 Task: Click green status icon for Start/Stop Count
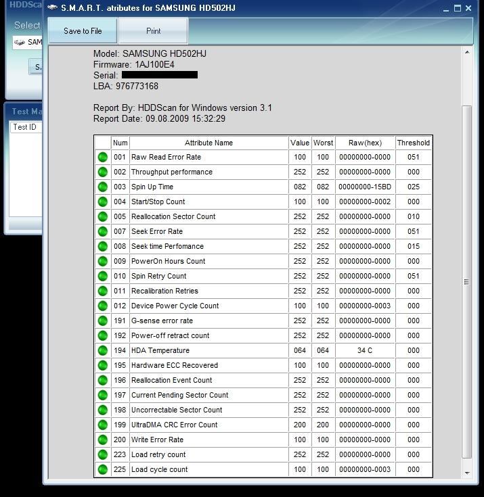click(x=102, y=202)
